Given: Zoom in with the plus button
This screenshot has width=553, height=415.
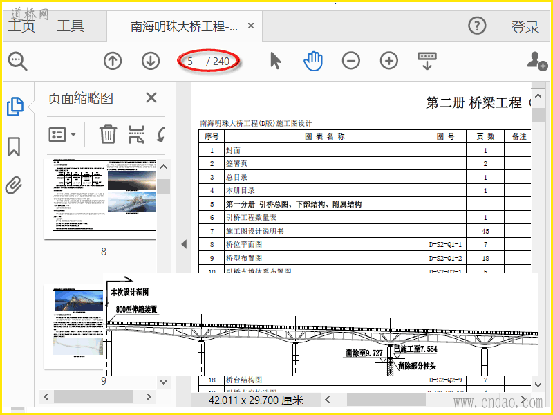Looking at the screenshot, I should click(389, 61).
